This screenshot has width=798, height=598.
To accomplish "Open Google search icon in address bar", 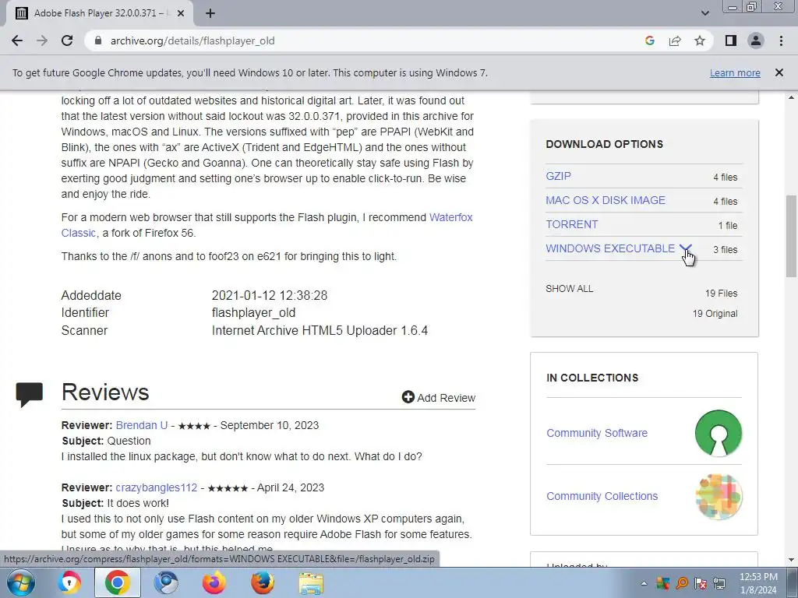I will 649,40.
